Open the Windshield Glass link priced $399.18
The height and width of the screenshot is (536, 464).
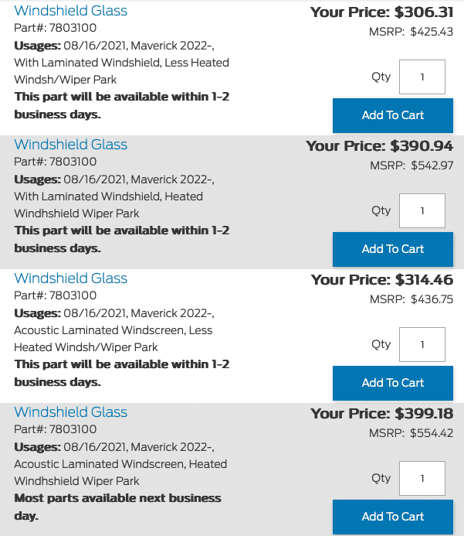(70, 412)
